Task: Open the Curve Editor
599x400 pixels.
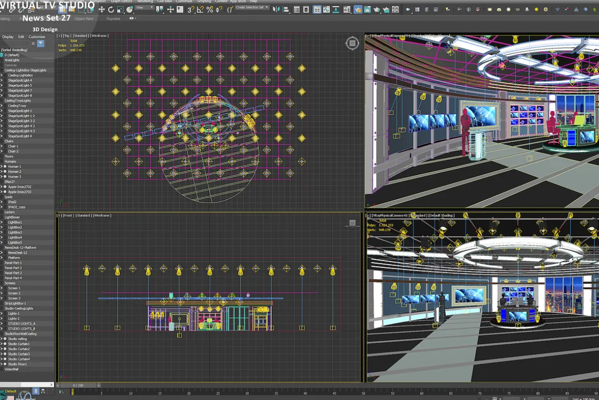Action: click(x=326, y=9)
